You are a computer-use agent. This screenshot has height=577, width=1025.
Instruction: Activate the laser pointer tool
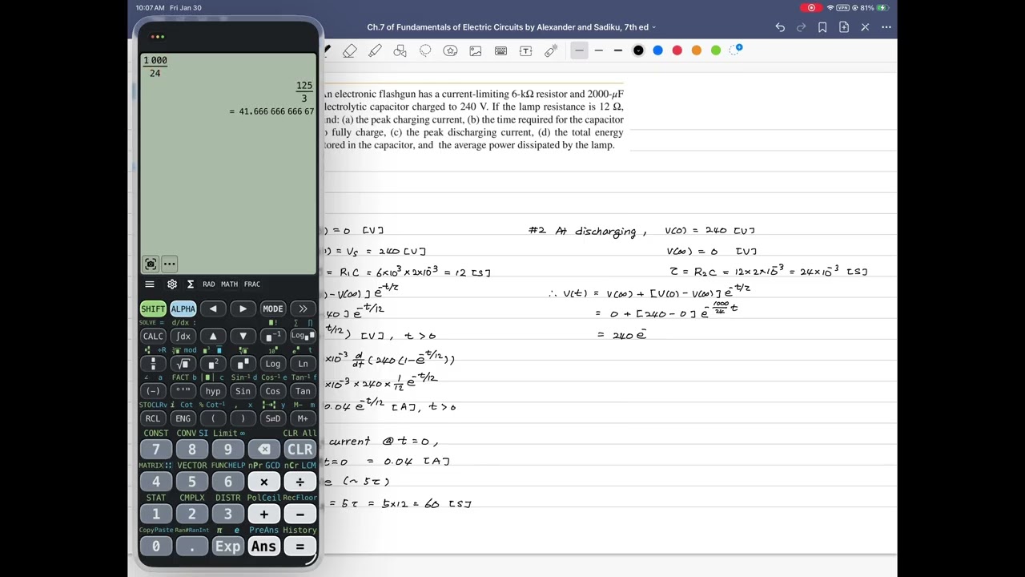551,50
